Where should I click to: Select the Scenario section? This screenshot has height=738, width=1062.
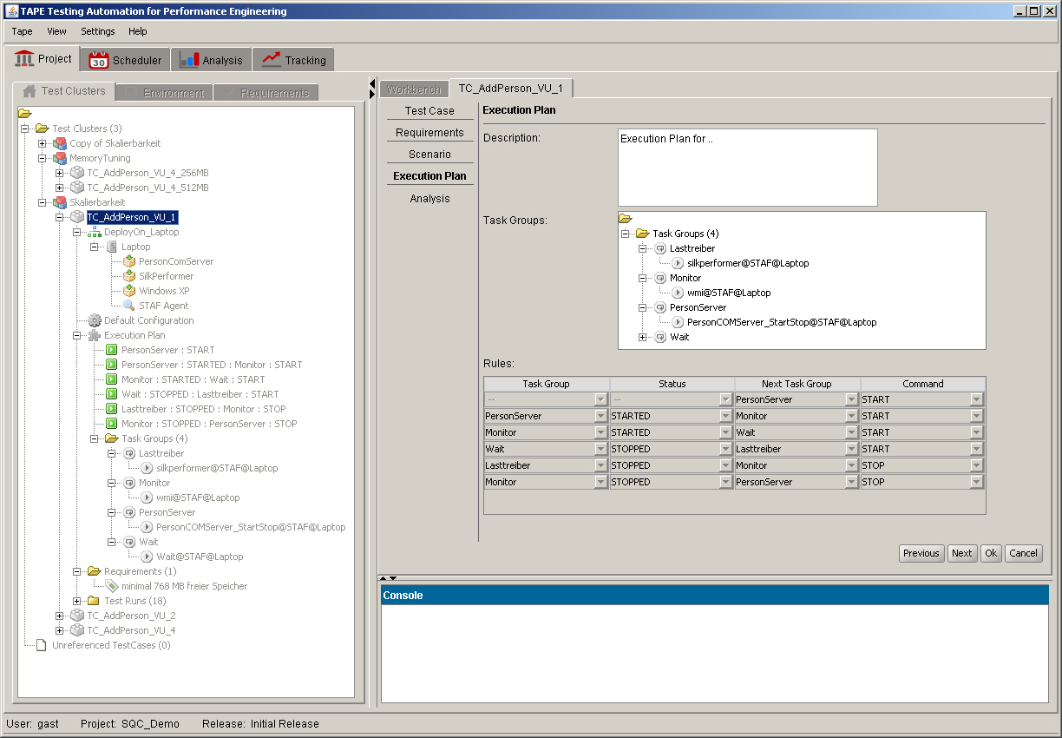point(429,155)
